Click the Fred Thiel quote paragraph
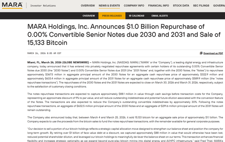This screenshot has width=225, height=142. [125, 135]
